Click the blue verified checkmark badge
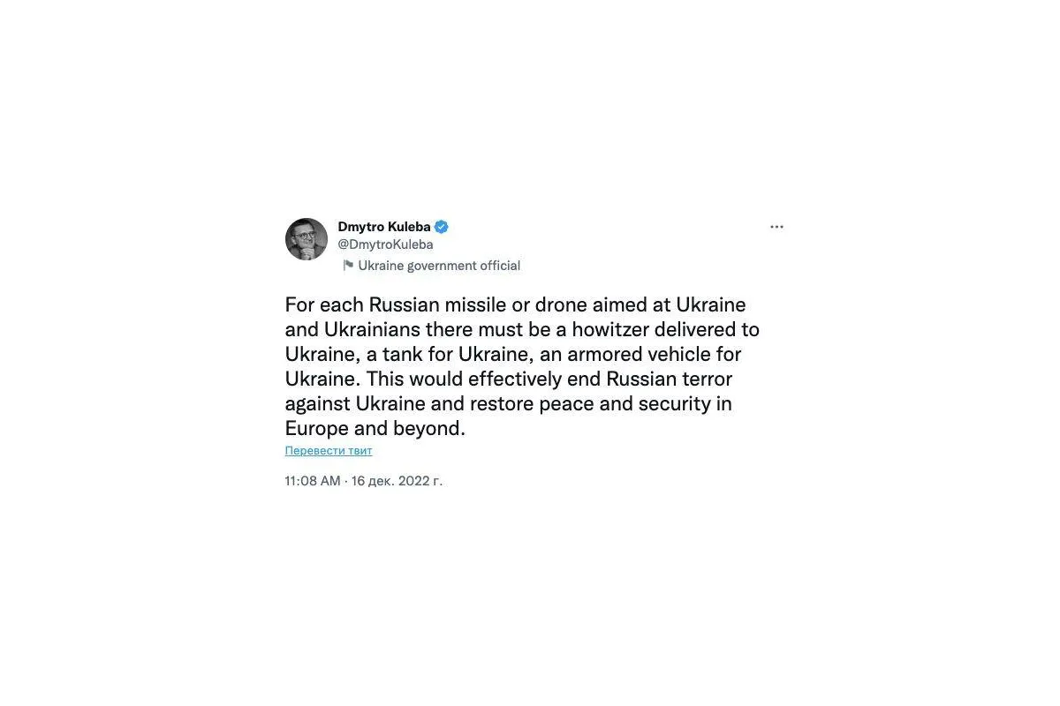1060x706 pixels. point(441,227)
